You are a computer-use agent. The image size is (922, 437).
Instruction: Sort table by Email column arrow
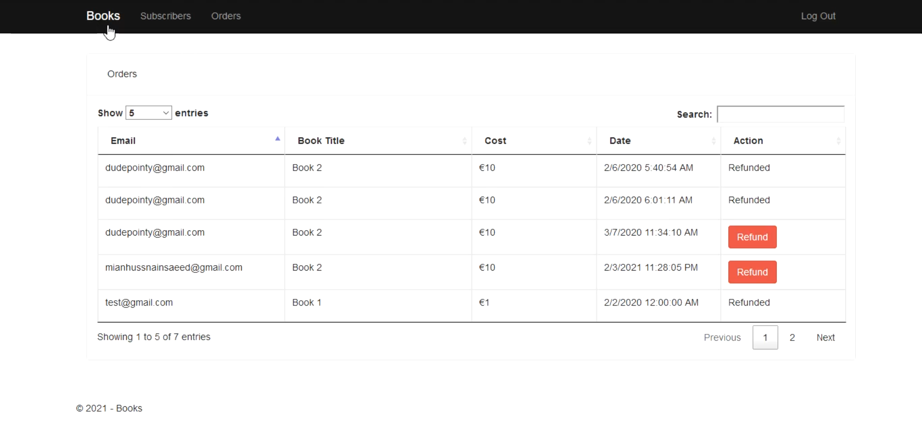point(278,139)
